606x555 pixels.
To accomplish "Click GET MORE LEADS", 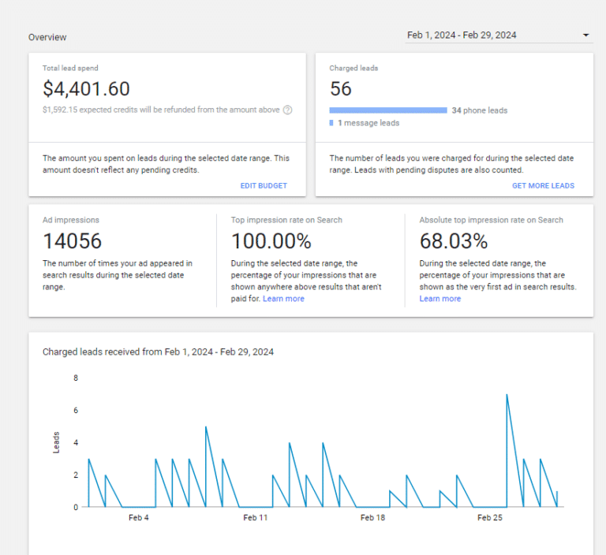I will pos(543,186).
